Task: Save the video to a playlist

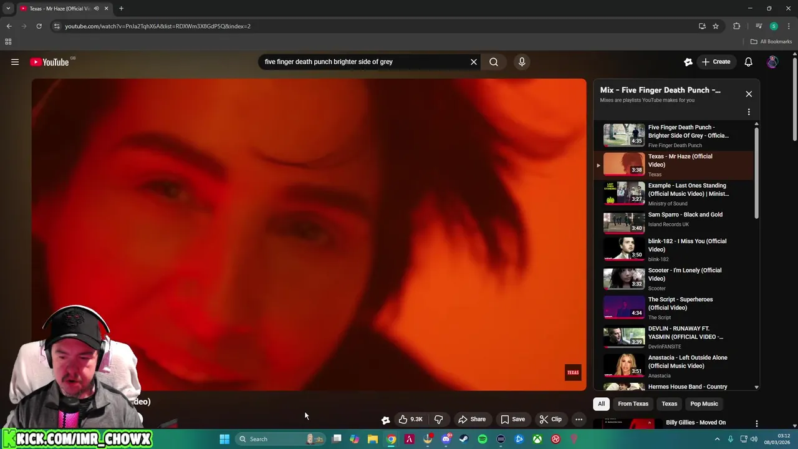Action: click(x=513, y=419)
